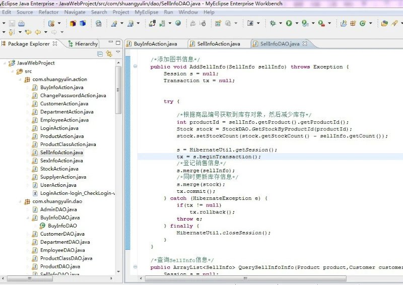Select LoginAction.java in the tree
403x285 pixels.
[x=59, y=128]
